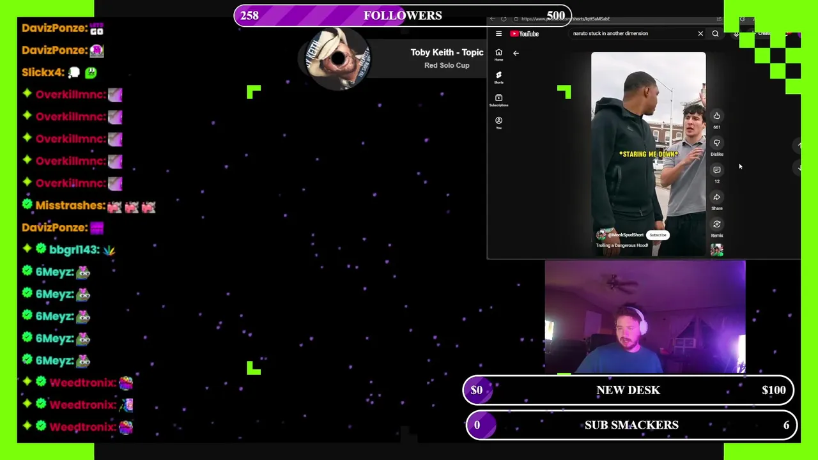Screen dimensions: 818x460
Task: Like the Short with 661 likes
Action: click(716, 116)
